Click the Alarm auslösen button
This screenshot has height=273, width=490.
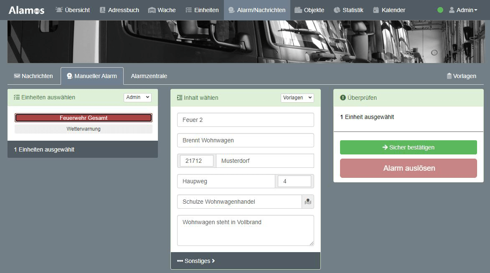(x=409, y=168)
